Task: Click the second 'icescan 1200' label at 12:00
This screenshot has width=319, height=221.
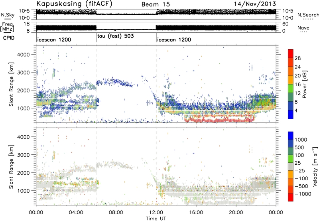Action: tap(174, 39)
